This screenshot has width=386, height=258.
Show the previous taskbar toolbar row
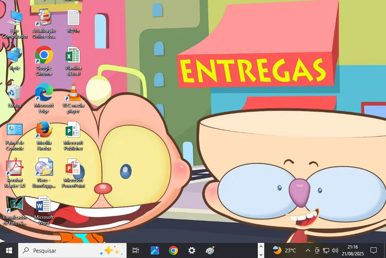261,246
